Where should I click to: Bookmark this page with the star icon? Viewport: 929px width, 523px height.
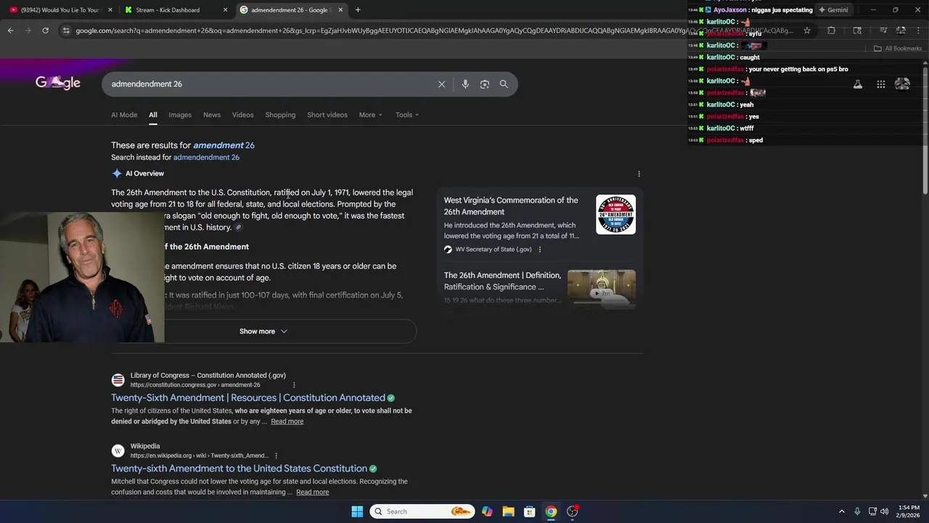pos(806,31)
